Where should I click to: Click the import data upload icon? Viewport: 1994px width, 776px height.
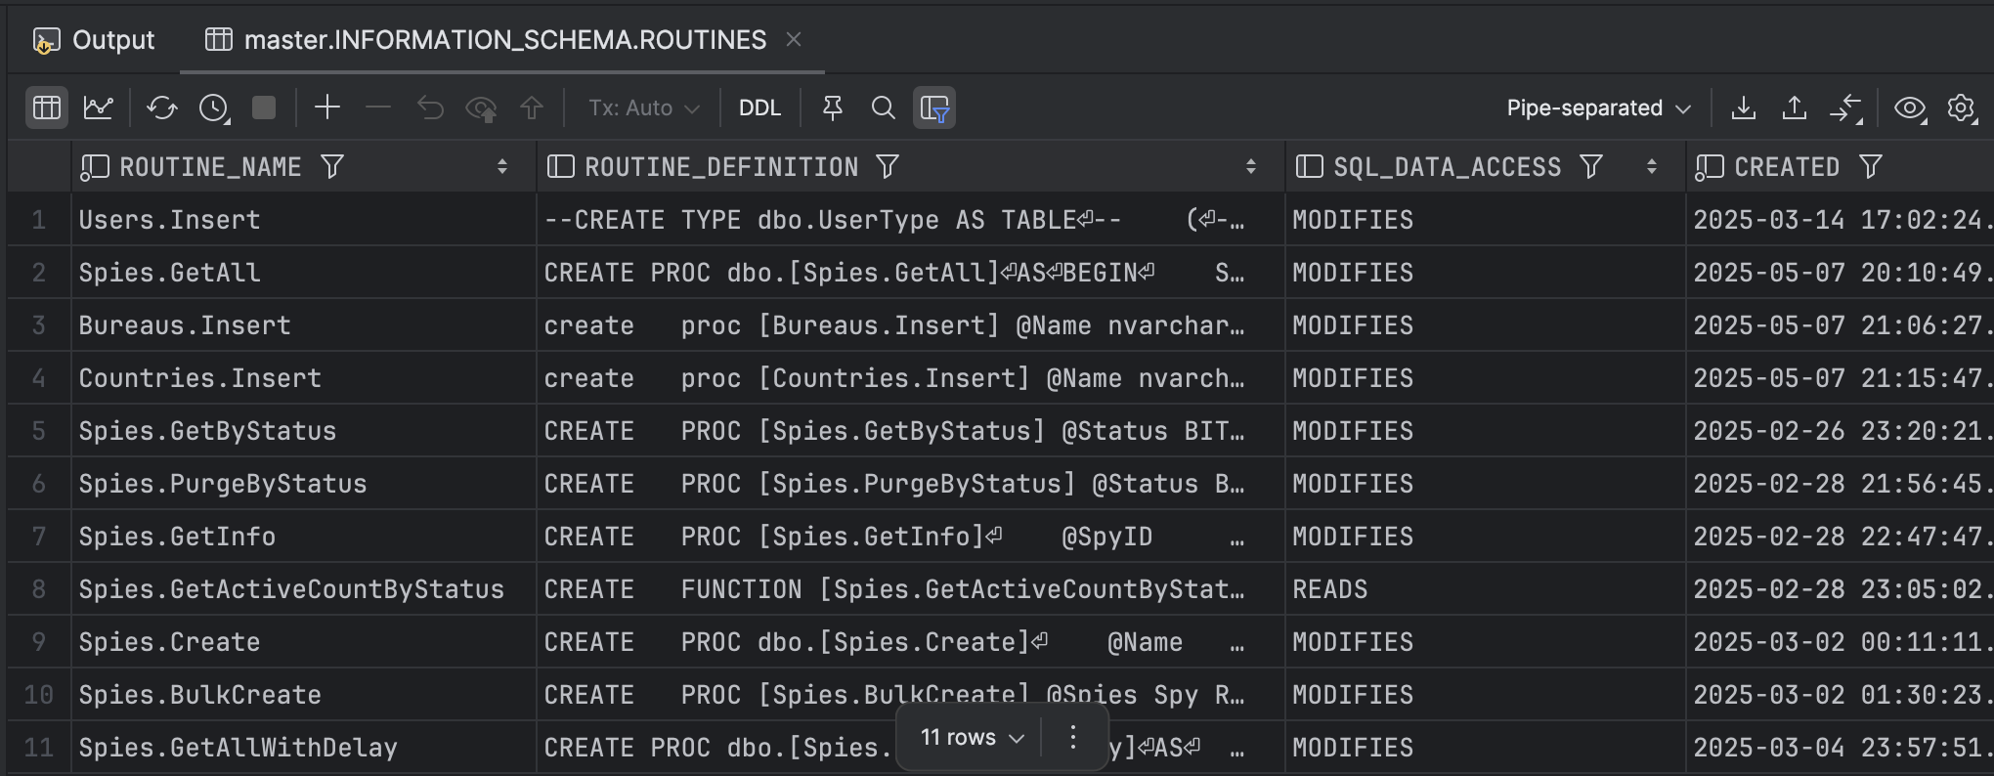[x=1794, y=108]
